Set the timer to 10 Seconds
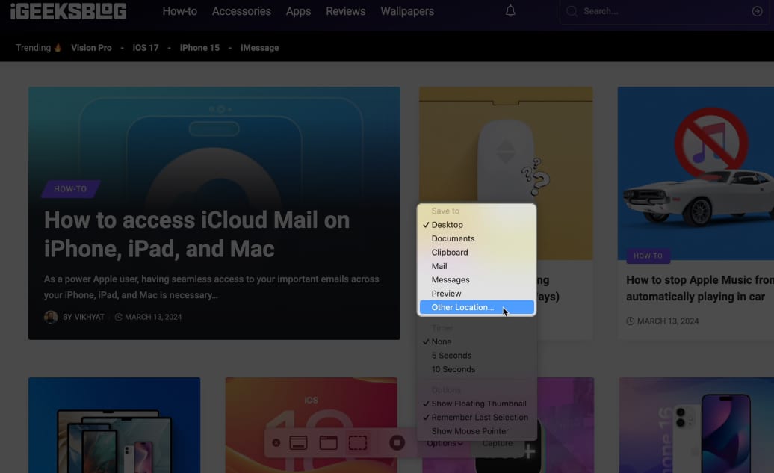 pos(477,369)
